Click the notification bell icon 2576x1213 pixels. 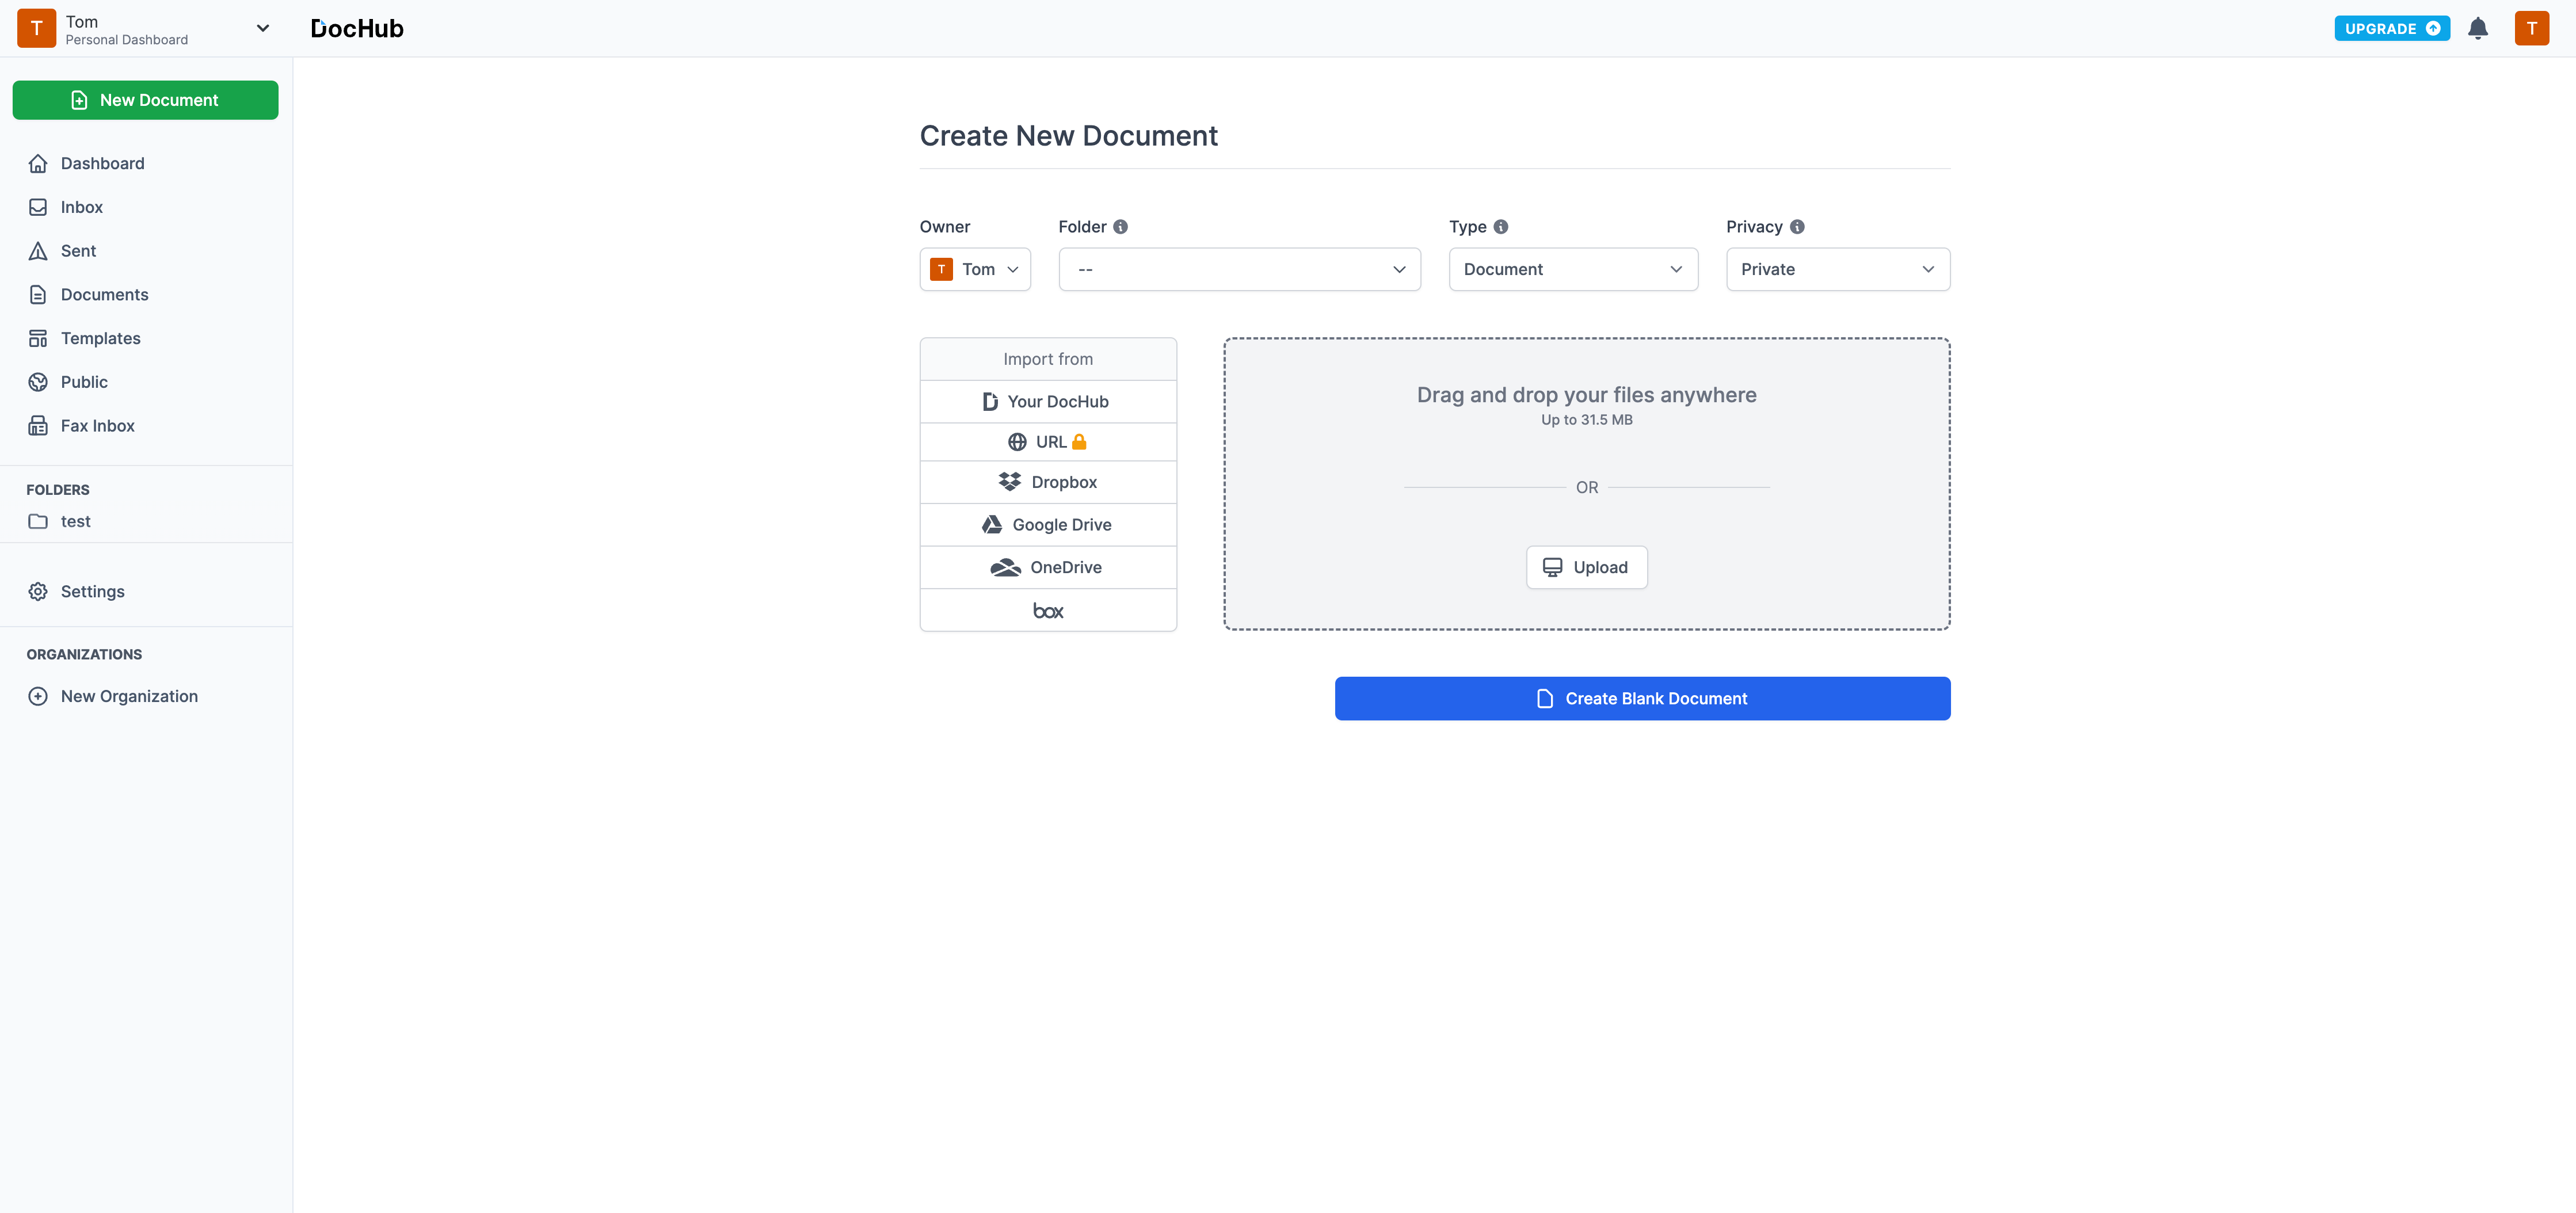coord(2477,28)
